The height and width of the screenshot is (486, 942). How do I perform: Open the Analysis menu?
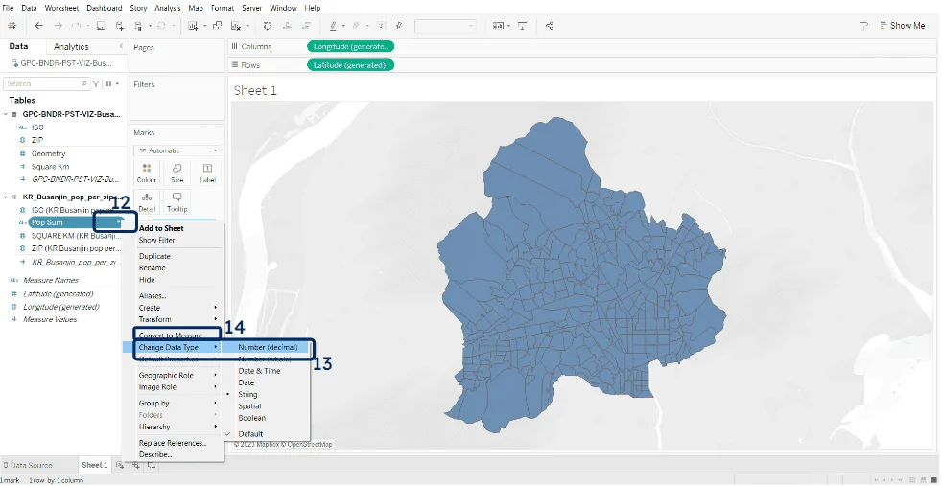pos(167,8)
